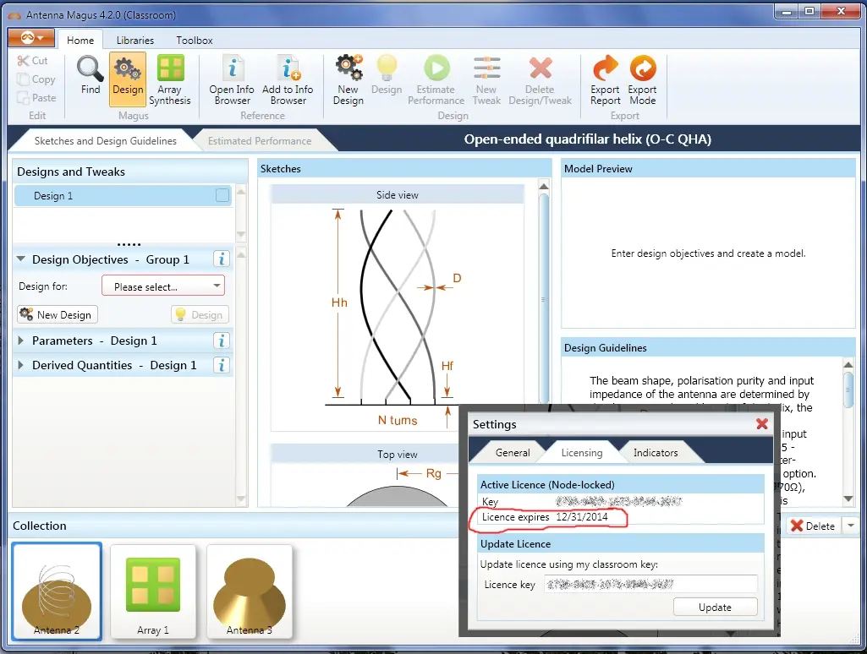Screen dimensions: 867x654
Task: Expand the Parameters - Design 1 section
Action: pos(21,341)
